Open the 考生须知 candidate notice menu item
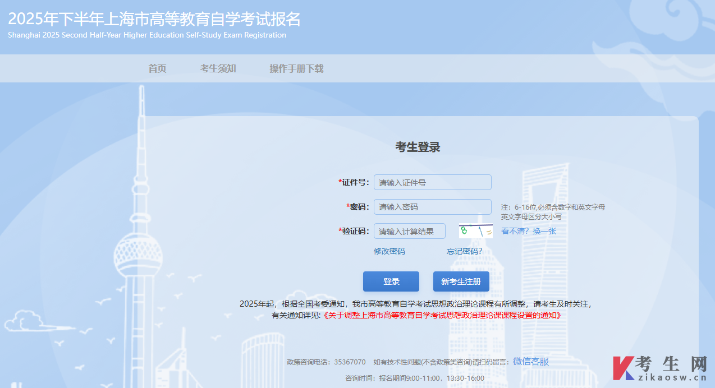This screenshot has height=388, width=715. (218, 68)
